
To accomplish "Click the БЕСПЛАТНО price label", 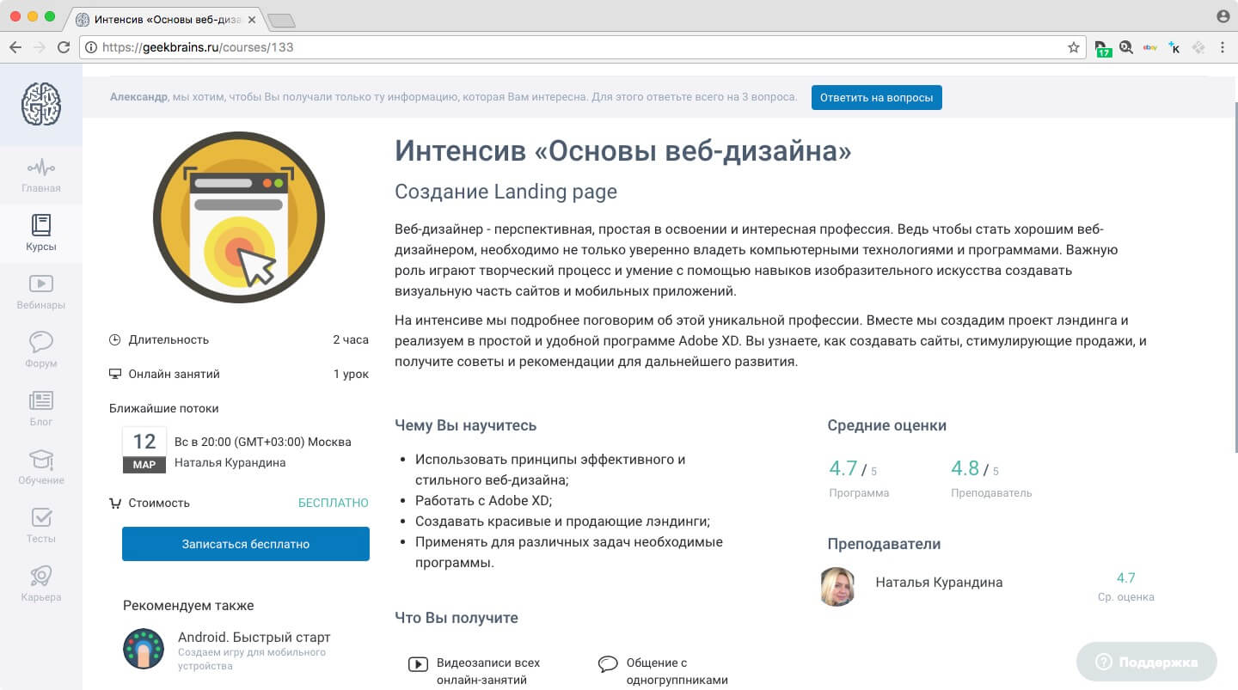I will pos(334,503).
